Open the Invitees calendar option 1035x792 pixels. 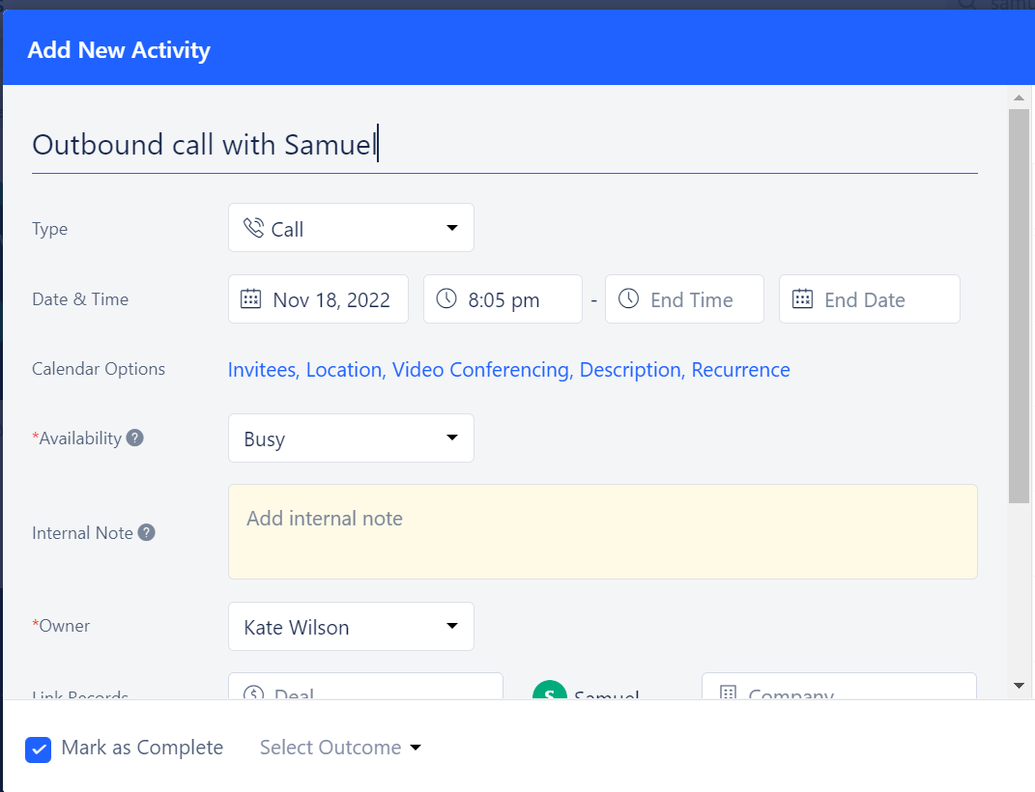point(262,369)
